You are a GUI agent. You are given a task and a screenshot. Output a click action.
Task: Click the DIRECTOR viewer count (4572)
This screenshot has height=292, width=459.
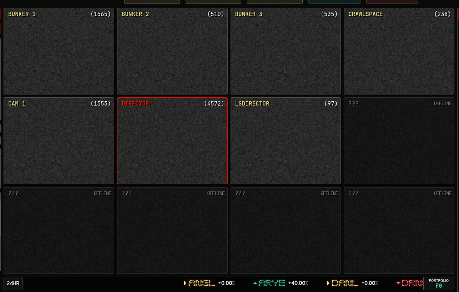(x=214, y=104)
